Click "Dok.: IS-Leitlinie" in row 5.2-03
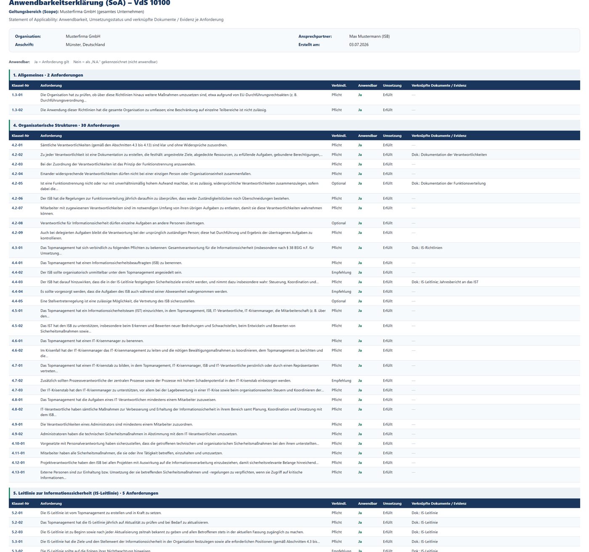589x552 pixels. 425,532
